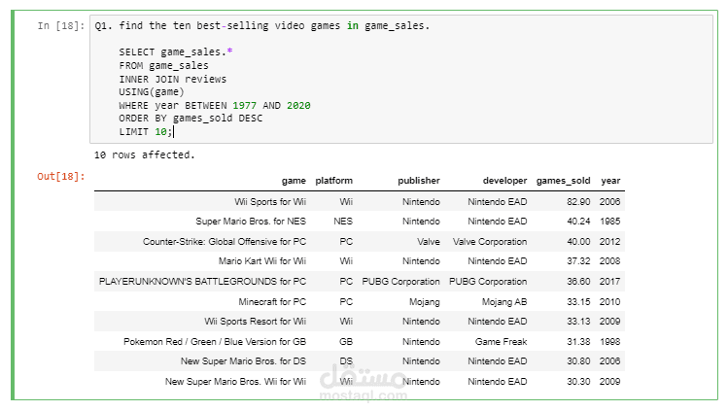Click the 30.30 games_sold value
Screen dimensions: 728x411
[x=578, y=382]
